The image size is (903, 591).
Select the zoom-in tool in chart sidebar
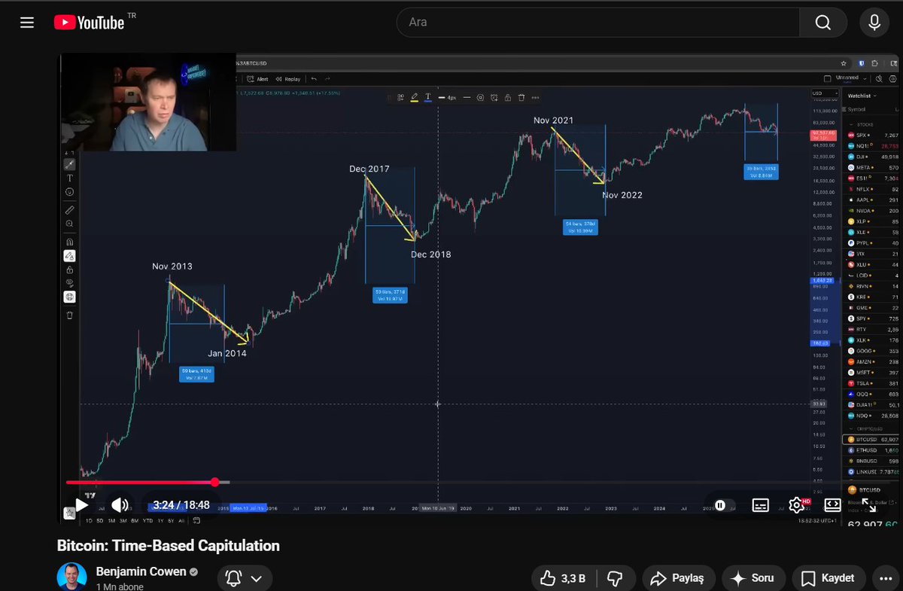[x=69, y=224]
